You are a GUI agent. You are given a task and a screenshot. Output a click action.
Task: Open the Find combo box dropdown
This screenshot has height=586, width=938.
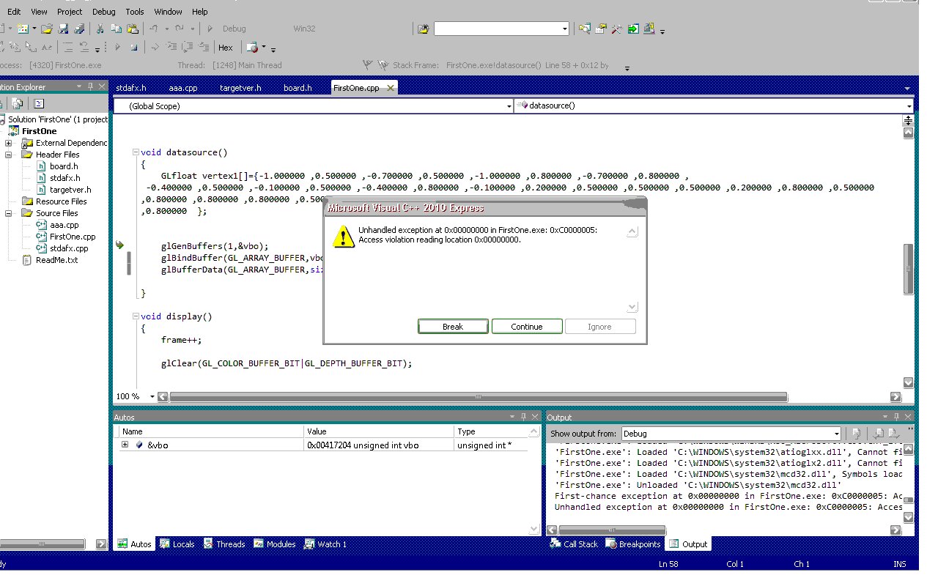pos(565,29)
